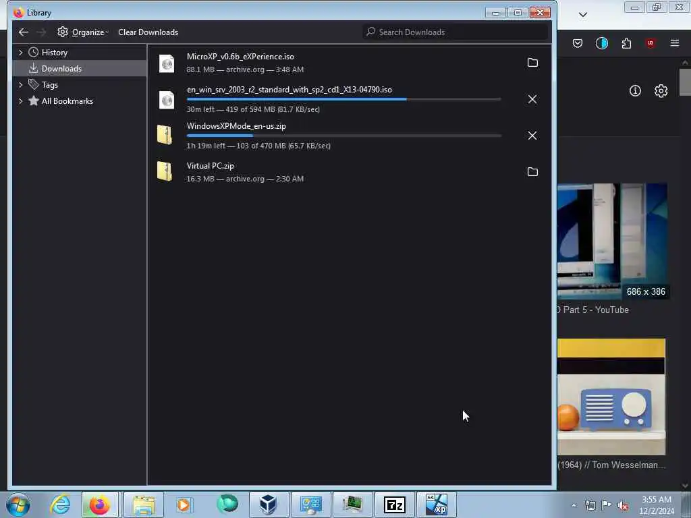This screenshot has height=518, width=691.
Task: Click the network tray icon
Action: (x=590, y=505)
